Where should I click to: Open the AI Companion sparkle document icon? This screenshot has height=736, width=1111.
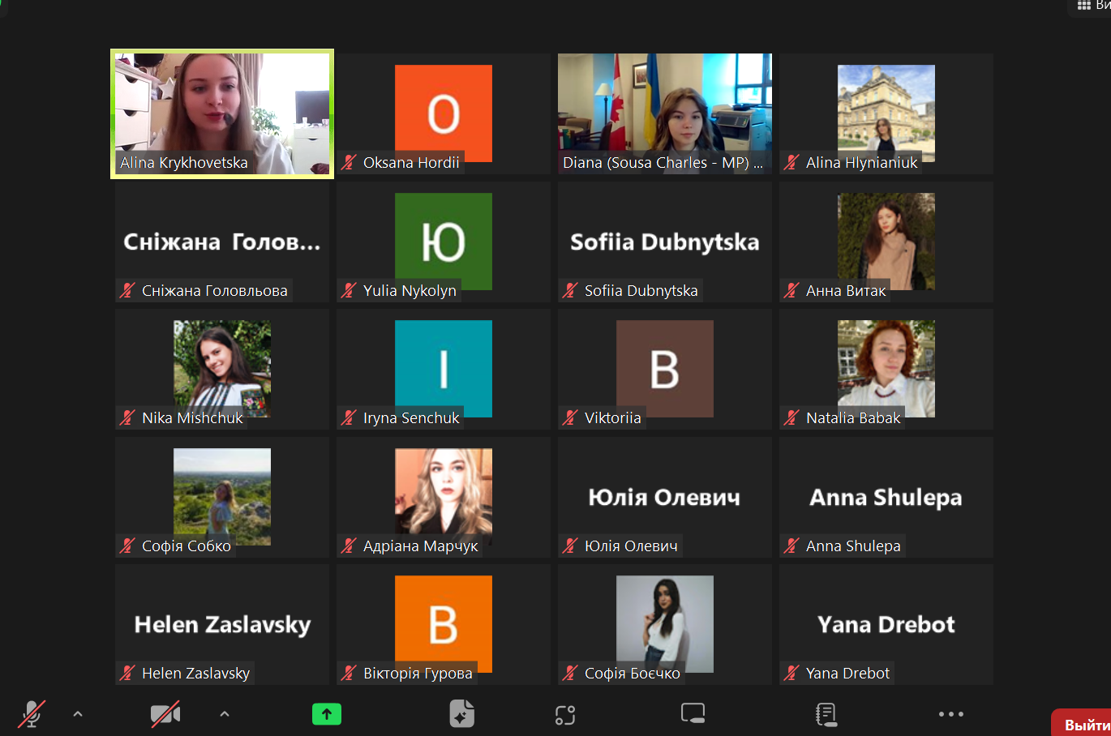461,714
